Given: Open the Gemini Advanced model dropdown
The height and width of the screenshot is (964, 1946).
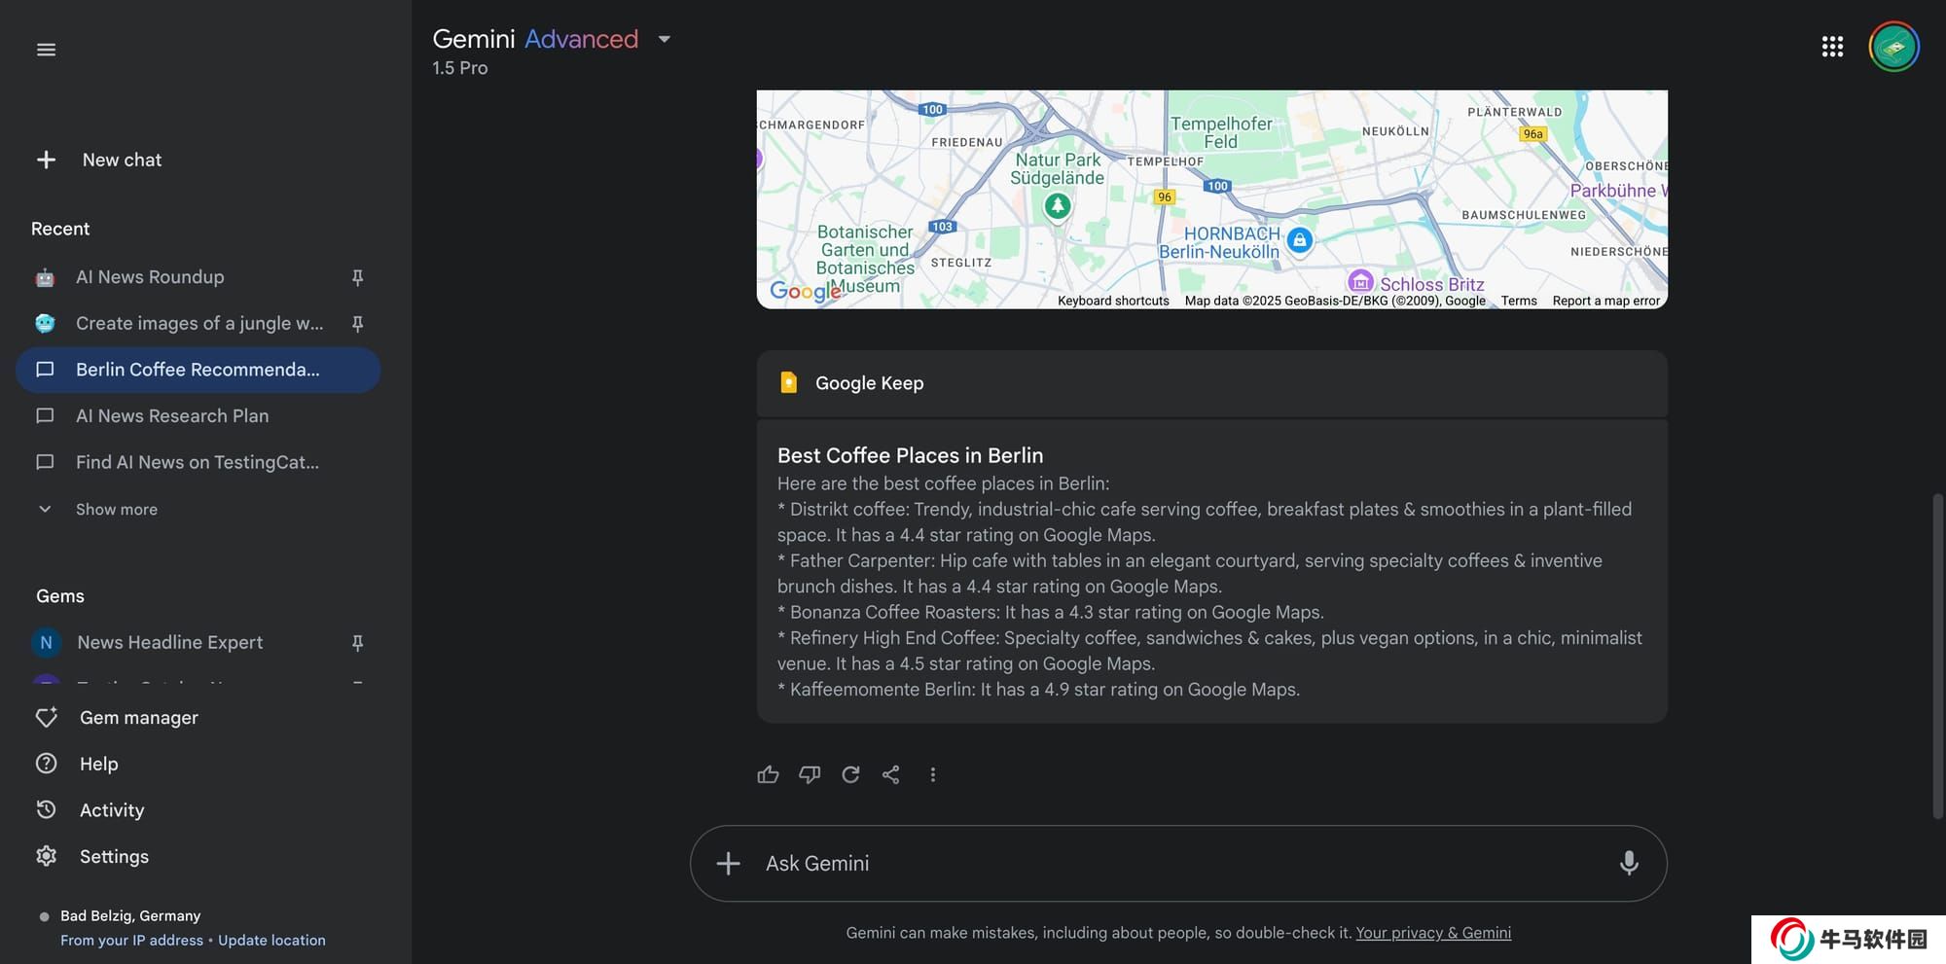Looking at the screenshot, I should coord(665,40).
